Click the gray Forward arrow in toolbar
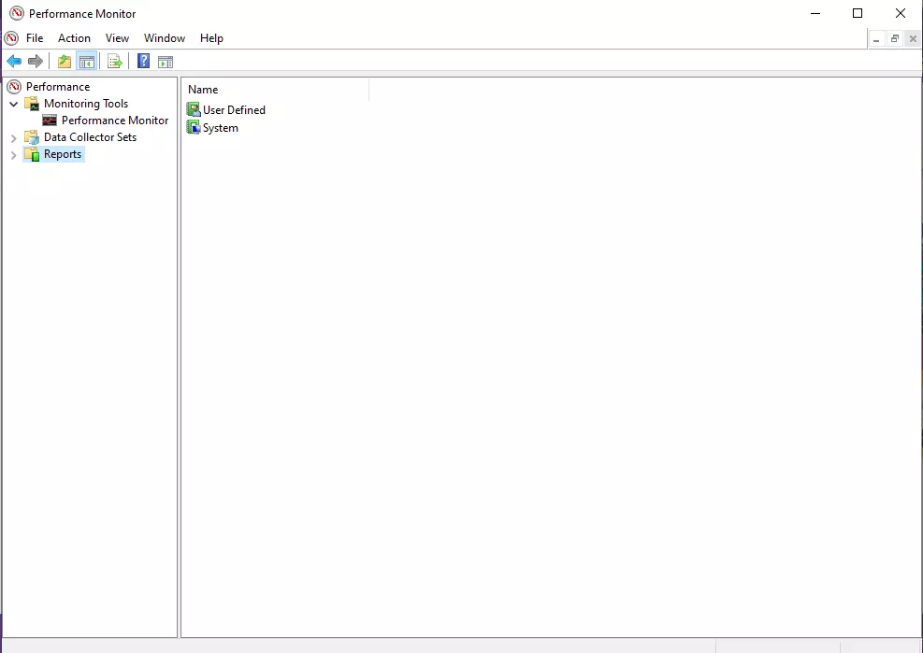The width and height of the screenshot is (923, 653). (36, 62)
